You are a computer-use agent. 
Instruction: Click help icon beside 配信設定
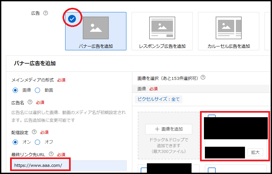34,132
